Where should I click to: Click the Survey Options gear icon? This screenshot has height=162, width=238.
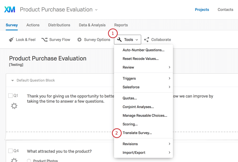click(x=79, y=40)
